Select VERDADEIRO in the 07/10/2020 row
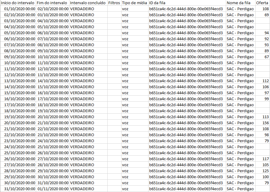This screenshot has width=270, height=192. (x=88, y=45)
